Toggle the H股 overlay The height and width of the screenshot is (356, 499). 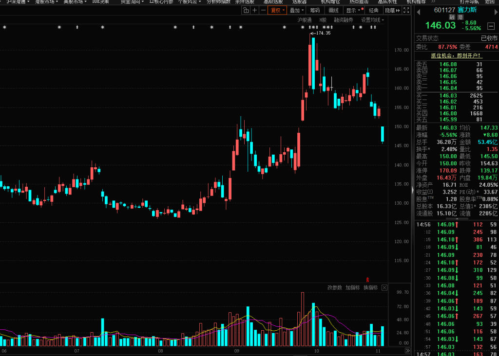click(323, 20)
